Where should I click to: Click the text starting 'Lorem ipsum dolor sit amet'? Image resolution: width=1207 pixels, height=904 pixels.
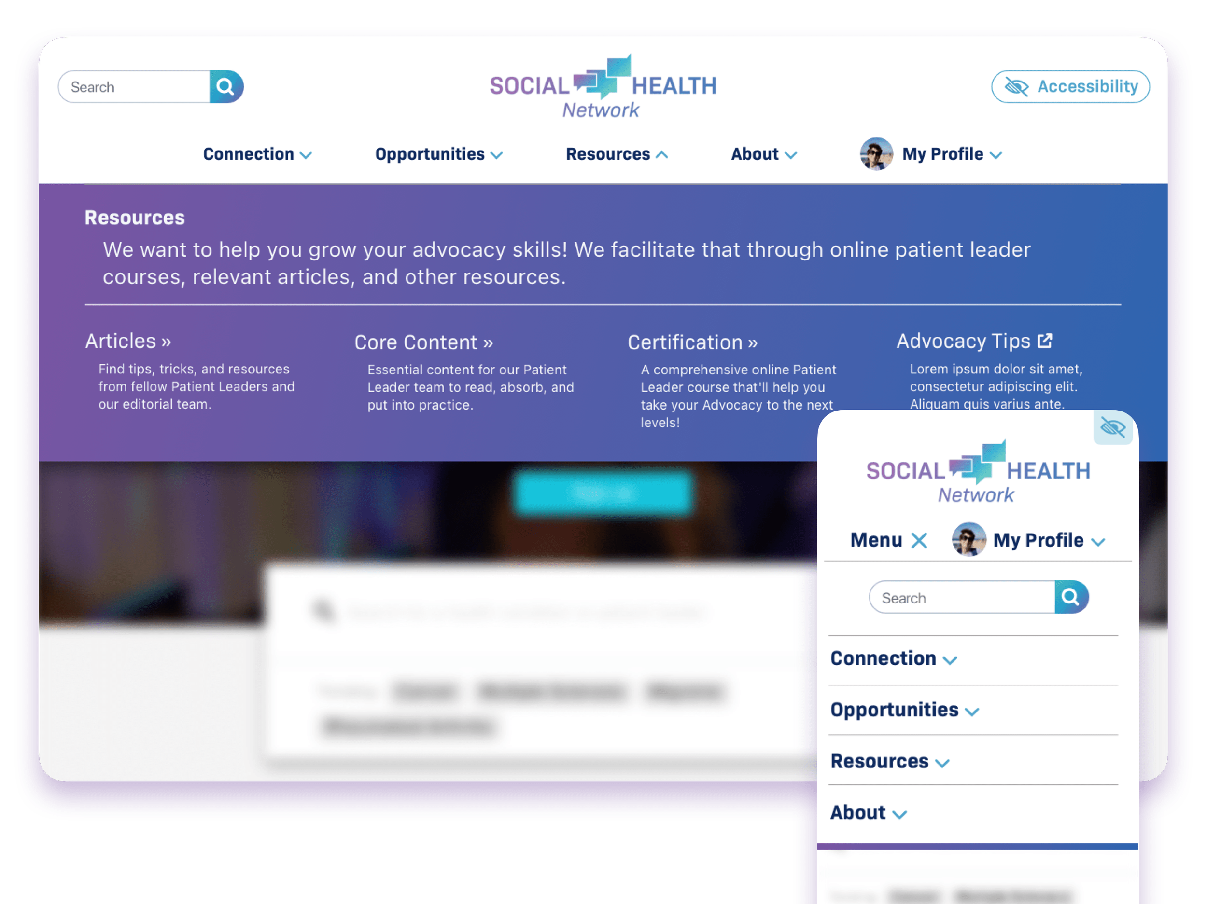tap(996, 386)
